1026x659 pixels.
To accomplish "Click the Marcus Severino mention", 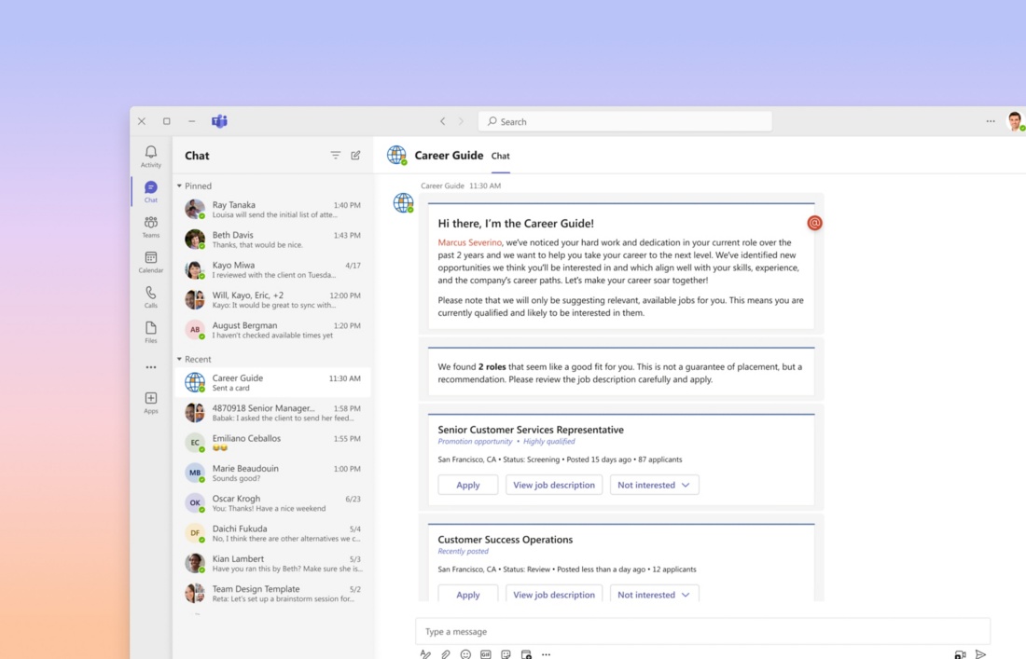I will click(x=470, y=242).
